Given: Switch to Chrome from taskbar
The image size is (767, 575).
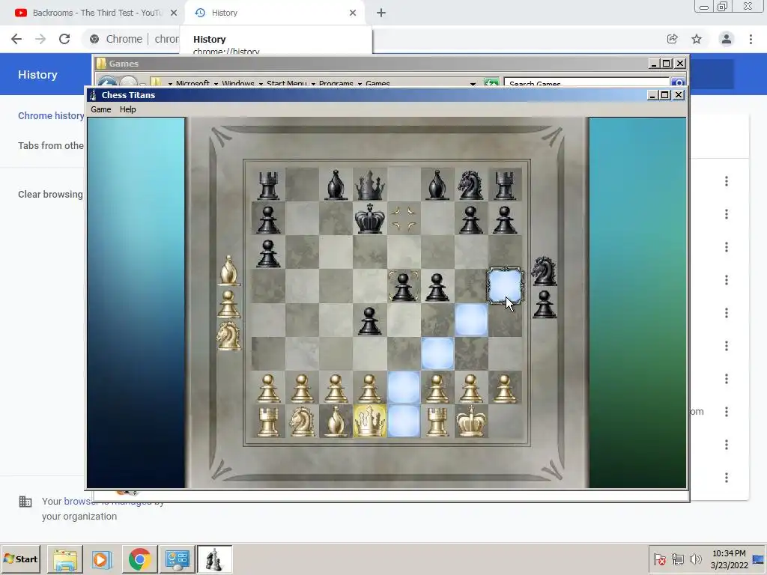Looking at the screenshot, I should pyautogui.click(x=140, y=559).
